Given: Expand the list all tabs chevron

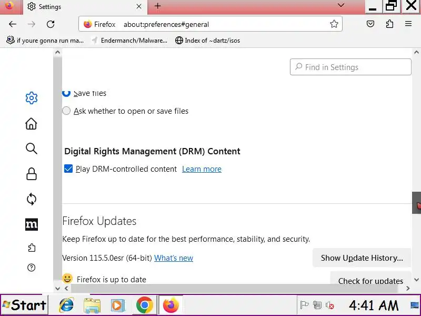Looking at the screenshot, I should coord(341,5).
